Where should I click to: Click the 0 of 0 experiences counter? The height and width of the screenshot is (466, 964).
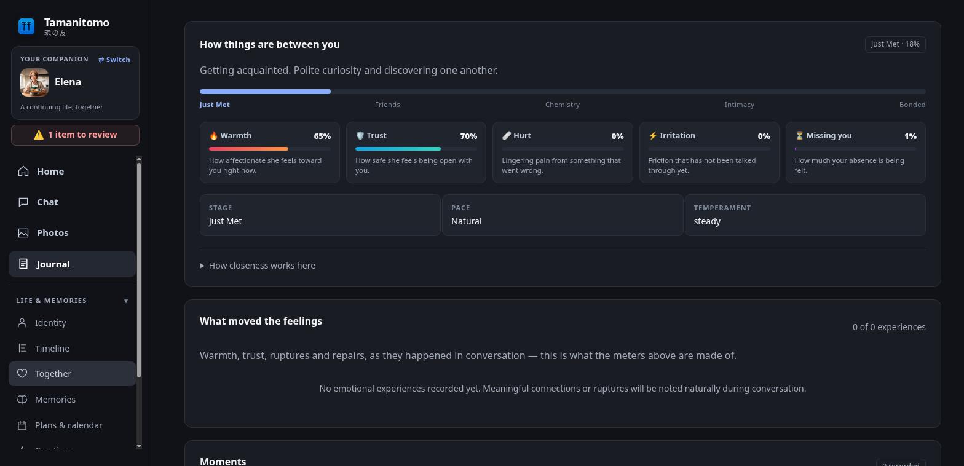[x=889, y=327]
